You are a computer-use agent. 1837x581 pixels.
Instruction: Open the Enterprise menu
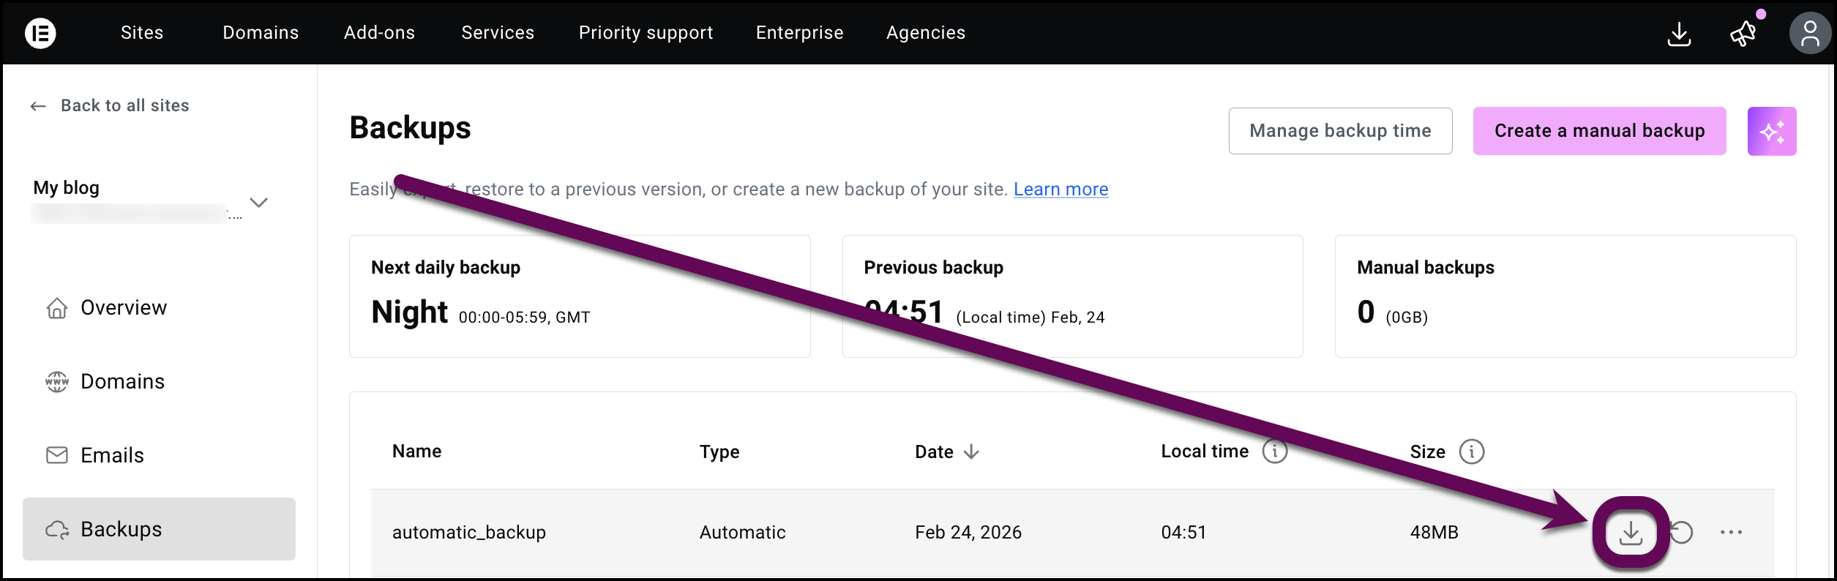799,33
